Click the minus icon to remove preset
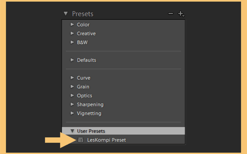Viewport: 247px width, 154px height. pyautogui.click(x=171, y=14)
